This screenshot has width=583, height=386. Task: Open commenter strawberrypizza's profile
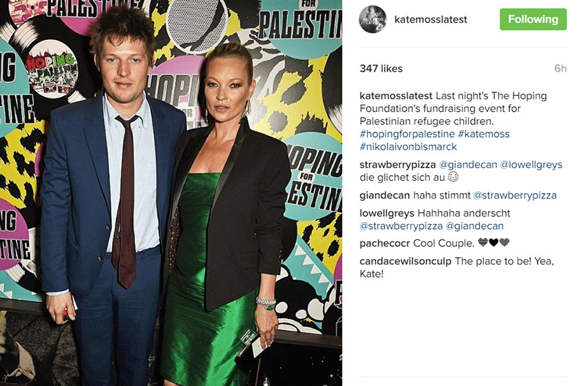point(397,165)
